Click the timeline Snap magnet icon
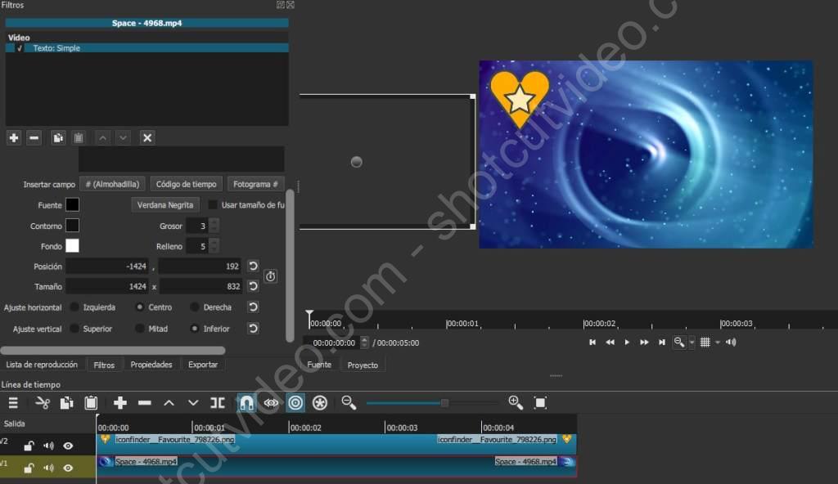The height and width of the screenshot is (484, 838). tap(246, 402)
